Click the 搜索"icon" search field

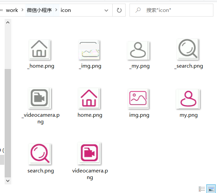tap(171, 10)
